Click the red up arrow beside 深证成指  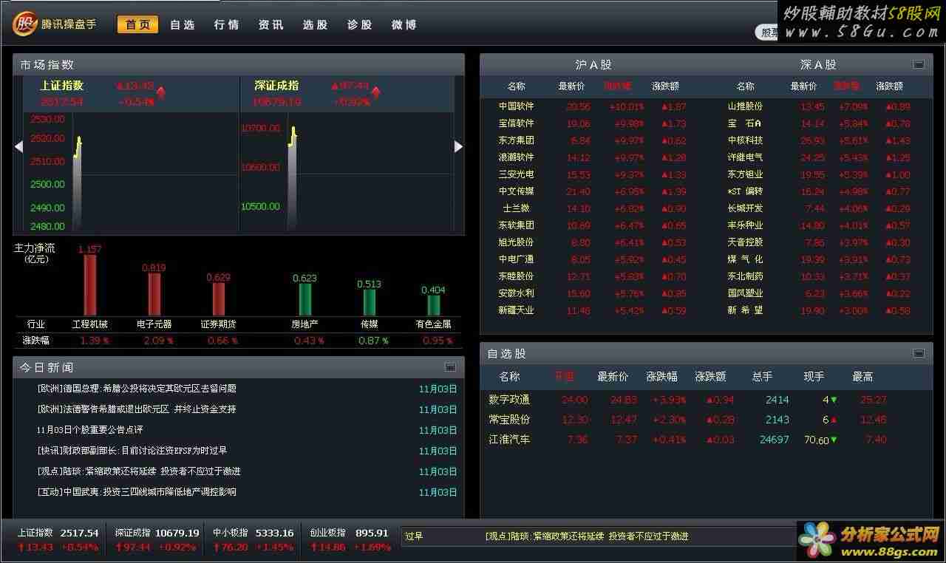pos(375,93)
